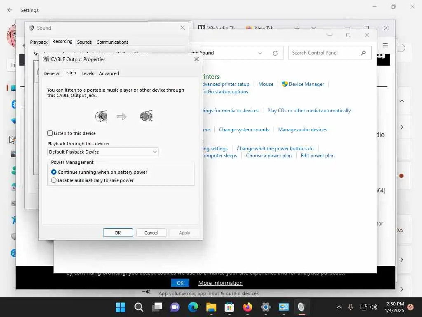Screen dimensions: 422x317
Task: Click the Search Control Panel field
Action: (x=330, y=53)
